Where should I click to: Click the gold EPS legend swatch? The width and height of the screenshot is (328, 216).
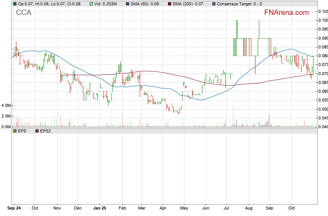click(15, 131)
